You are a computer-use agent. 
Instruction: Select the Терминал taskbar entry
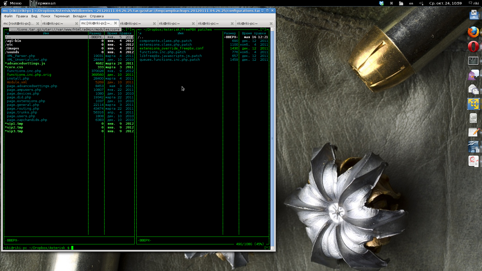(x=43, y=3)
